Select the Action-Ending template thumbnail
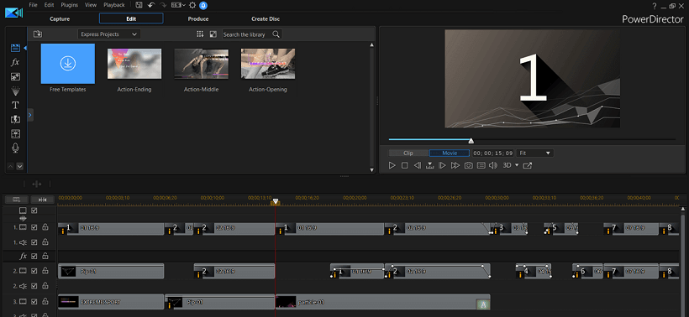Viewport: 689px width, 317px height. pyautogui.click(x=134, y=64)
